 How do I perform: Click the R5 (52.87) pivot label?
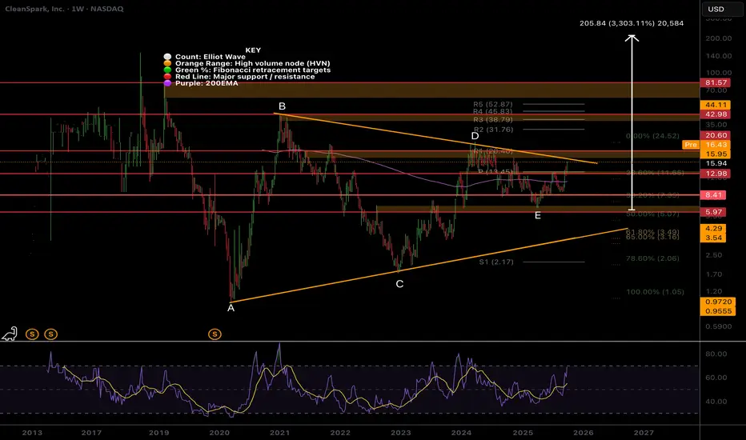[493, 104]
